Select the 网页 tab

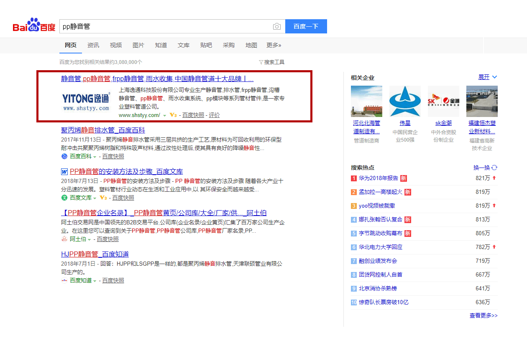tap(71, 45)
